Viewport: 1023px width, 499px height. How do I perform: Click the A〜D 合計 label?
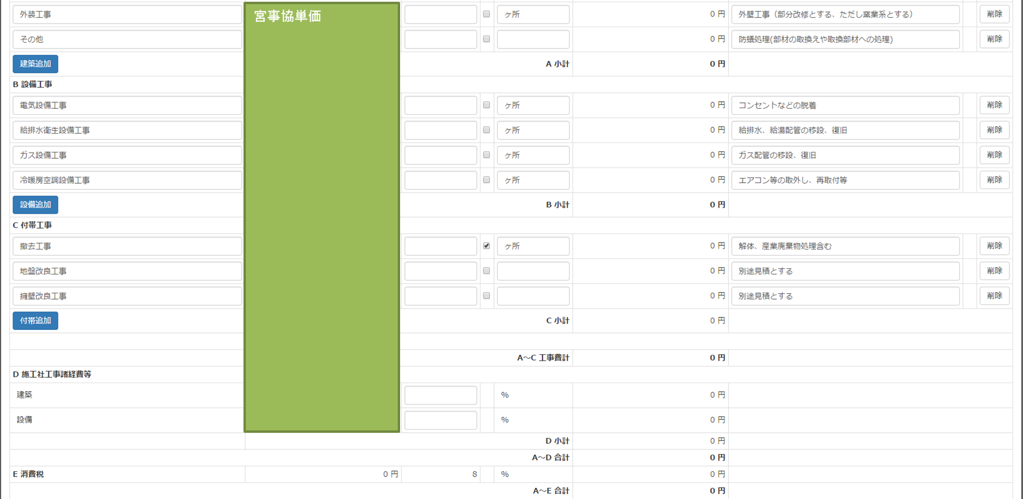point(551,458)
